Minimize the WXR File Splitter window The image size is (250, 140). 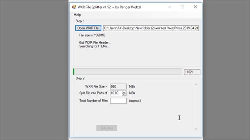170,7
